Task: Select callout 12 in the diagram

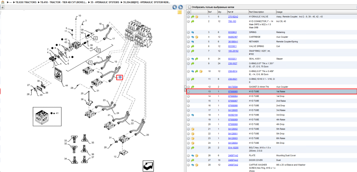Action: pyautogui.click(x=115, y=157)
